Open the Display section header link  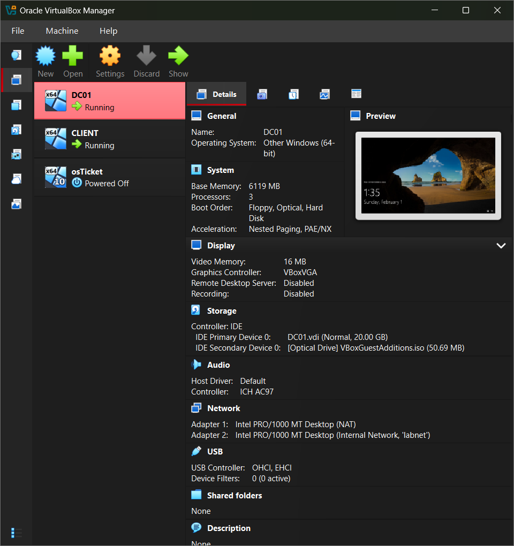coord(221,246)
